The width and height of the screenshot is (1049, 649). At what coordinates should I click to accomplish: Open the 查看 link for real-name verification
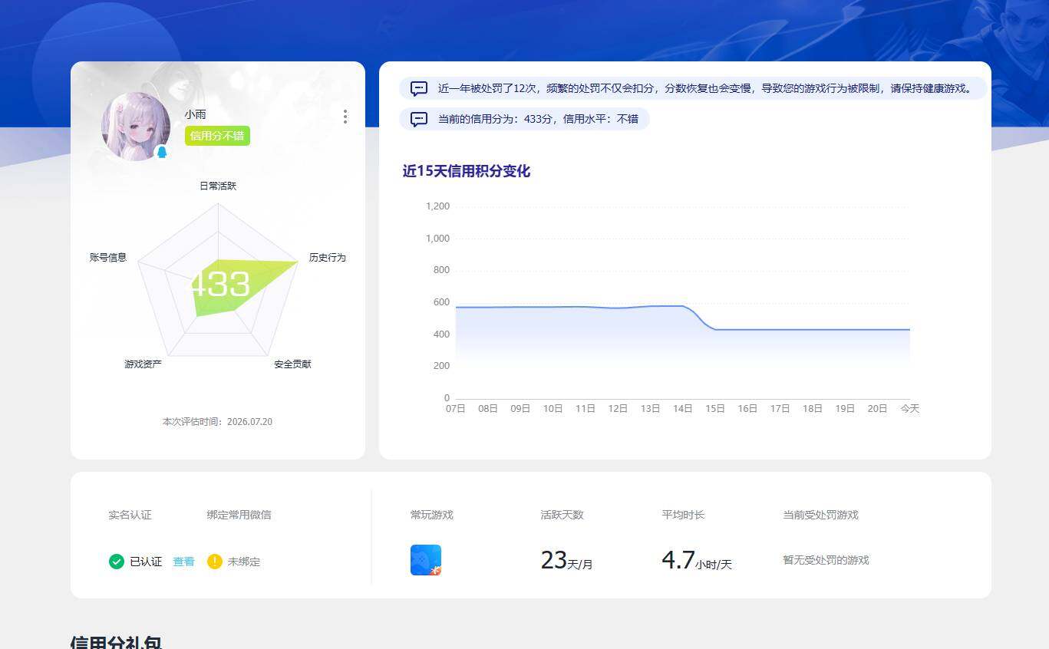coord(183,562)
